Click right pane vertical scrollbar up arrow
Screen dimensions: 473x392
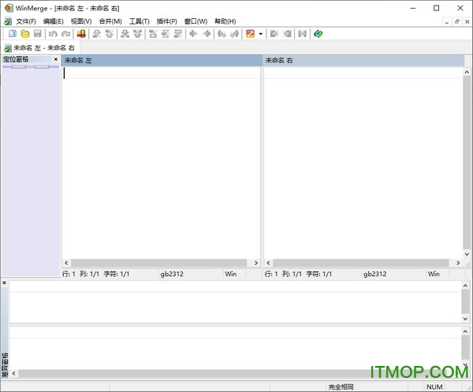467,72
